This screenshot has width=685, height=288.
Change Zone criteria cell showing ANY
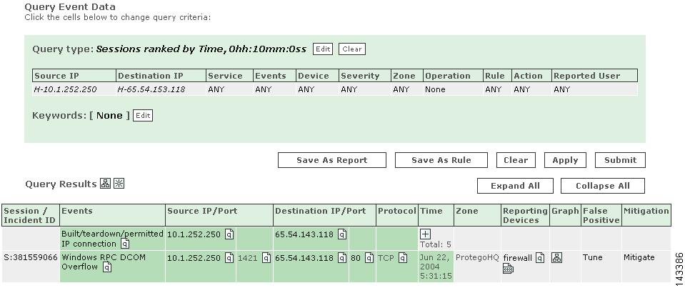point(407,89)
